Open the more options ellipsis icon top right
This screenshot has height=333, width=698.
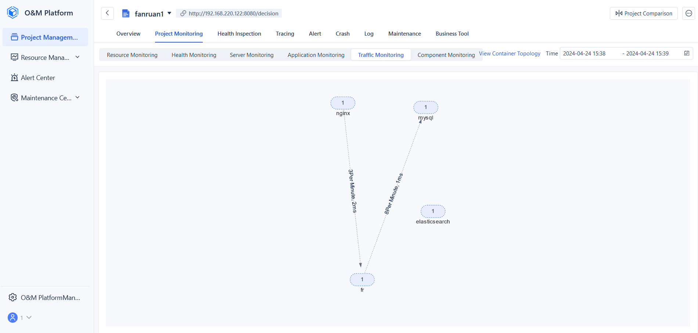(689, 13)
